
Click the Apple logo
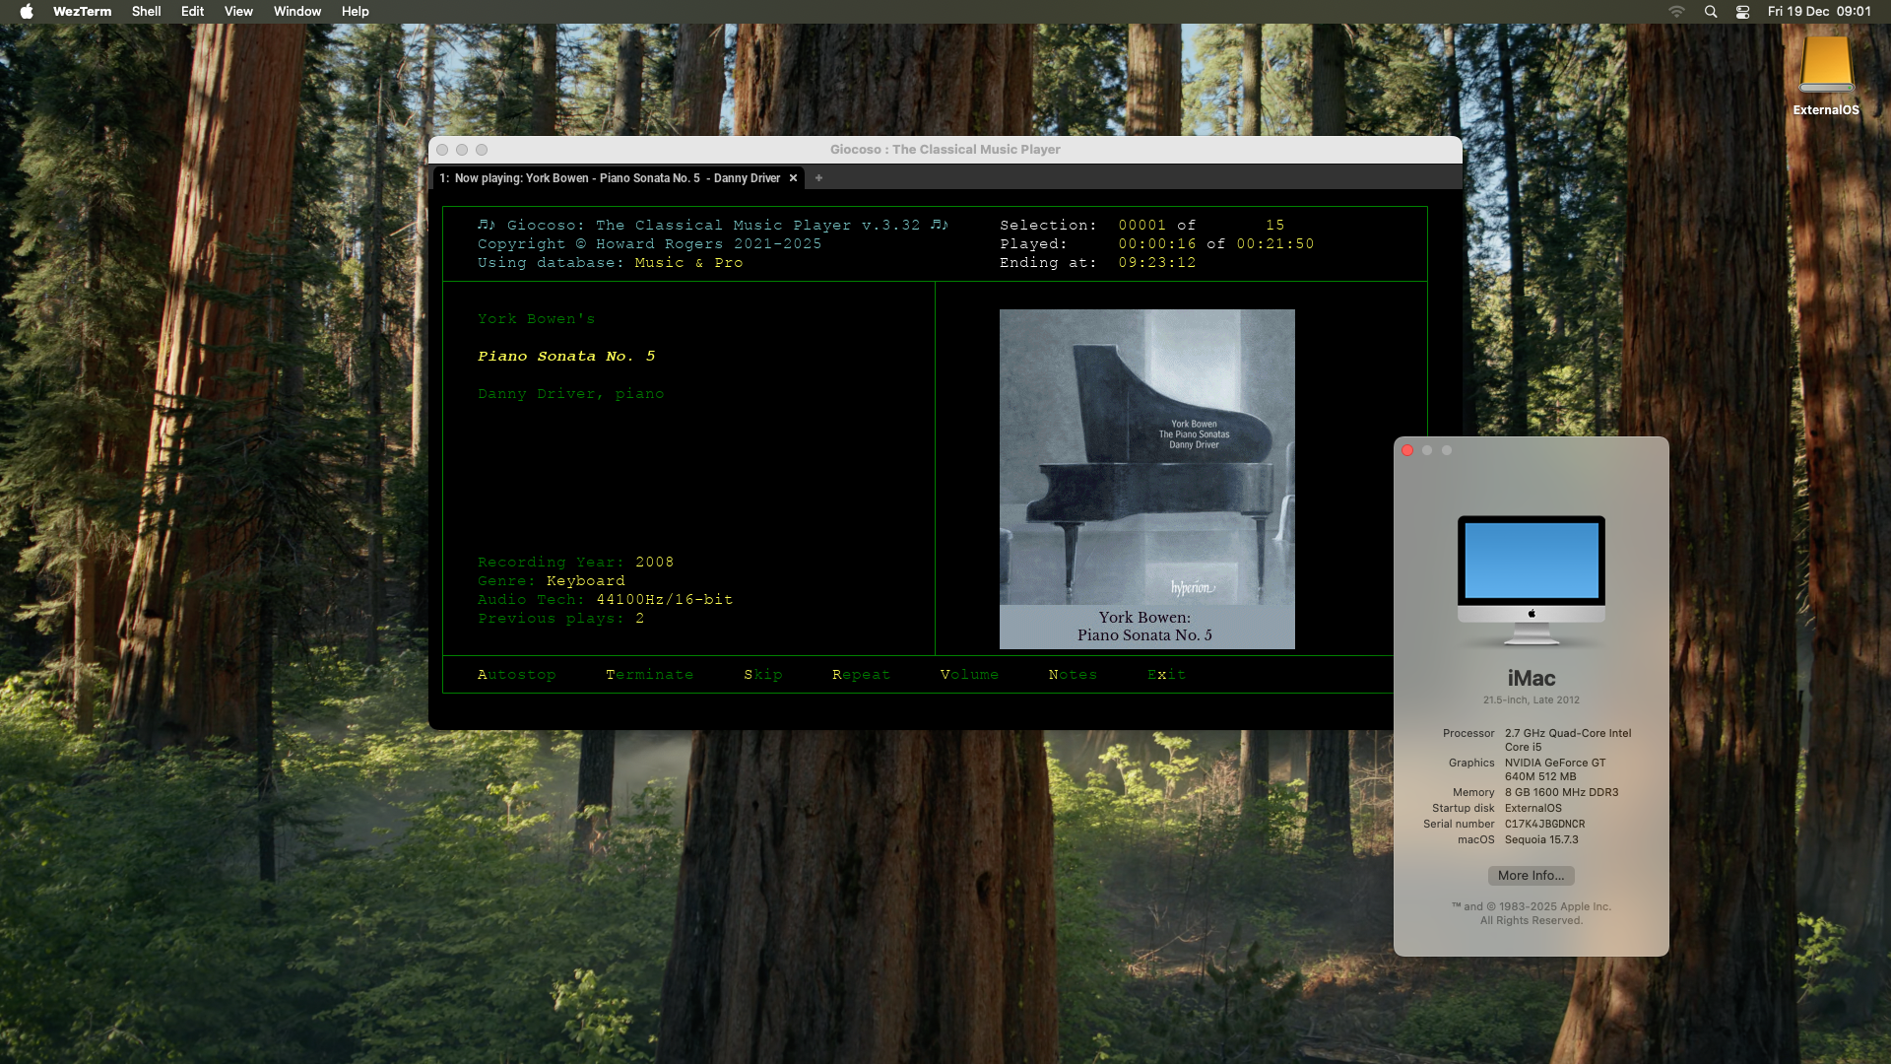[x=27, y=11]
